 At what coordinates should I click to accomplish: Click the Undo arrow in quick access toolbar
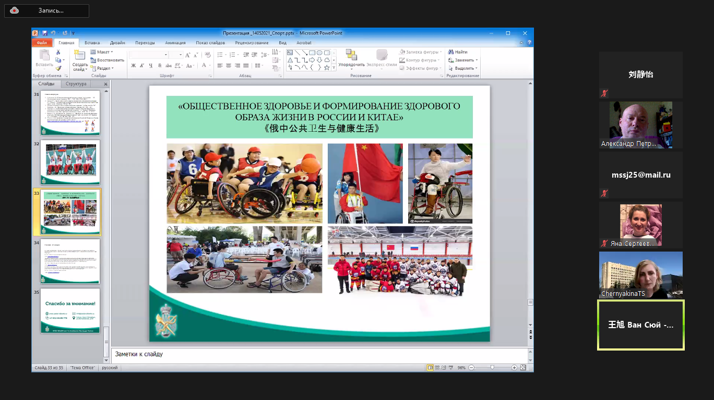tap(53, 33)
